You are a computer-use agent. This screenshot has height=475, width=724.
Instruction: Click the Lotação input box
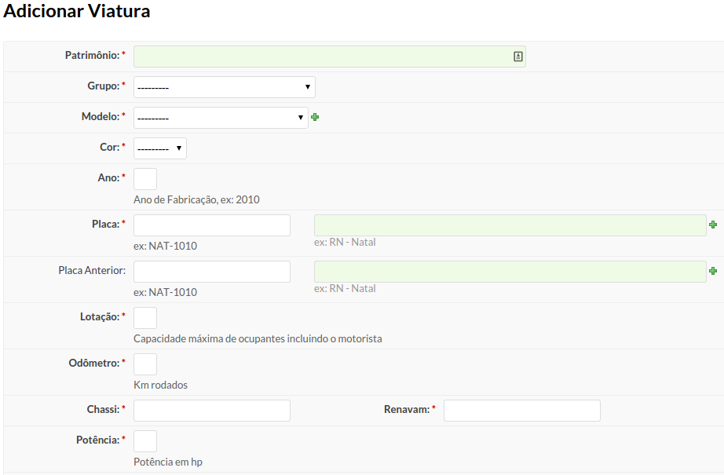[x=145, y=318]
